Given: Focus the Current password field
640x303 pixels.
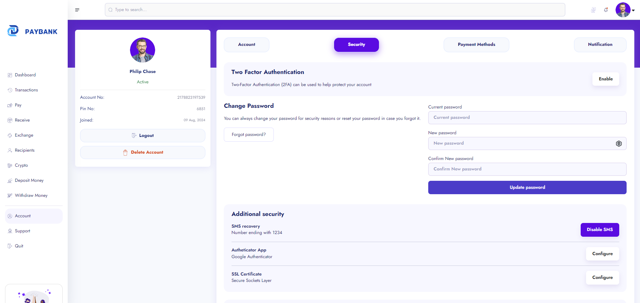Looking at the screenshot, I should (527, 118).
